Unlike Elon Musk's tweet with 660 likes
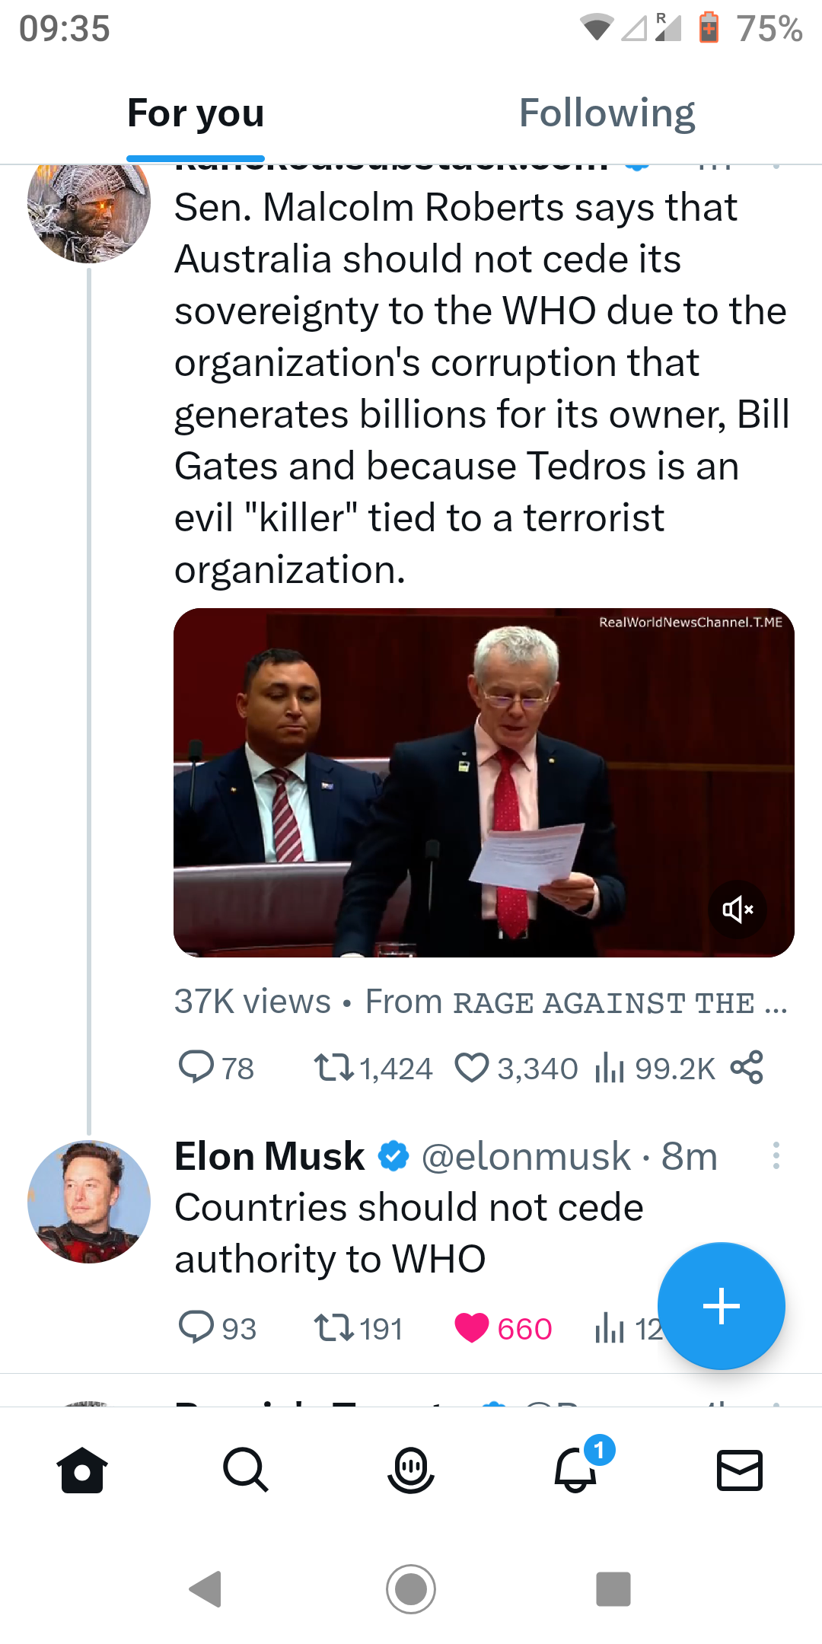The height and width of the screenshot is (1644, 822). click(471, 1327)
